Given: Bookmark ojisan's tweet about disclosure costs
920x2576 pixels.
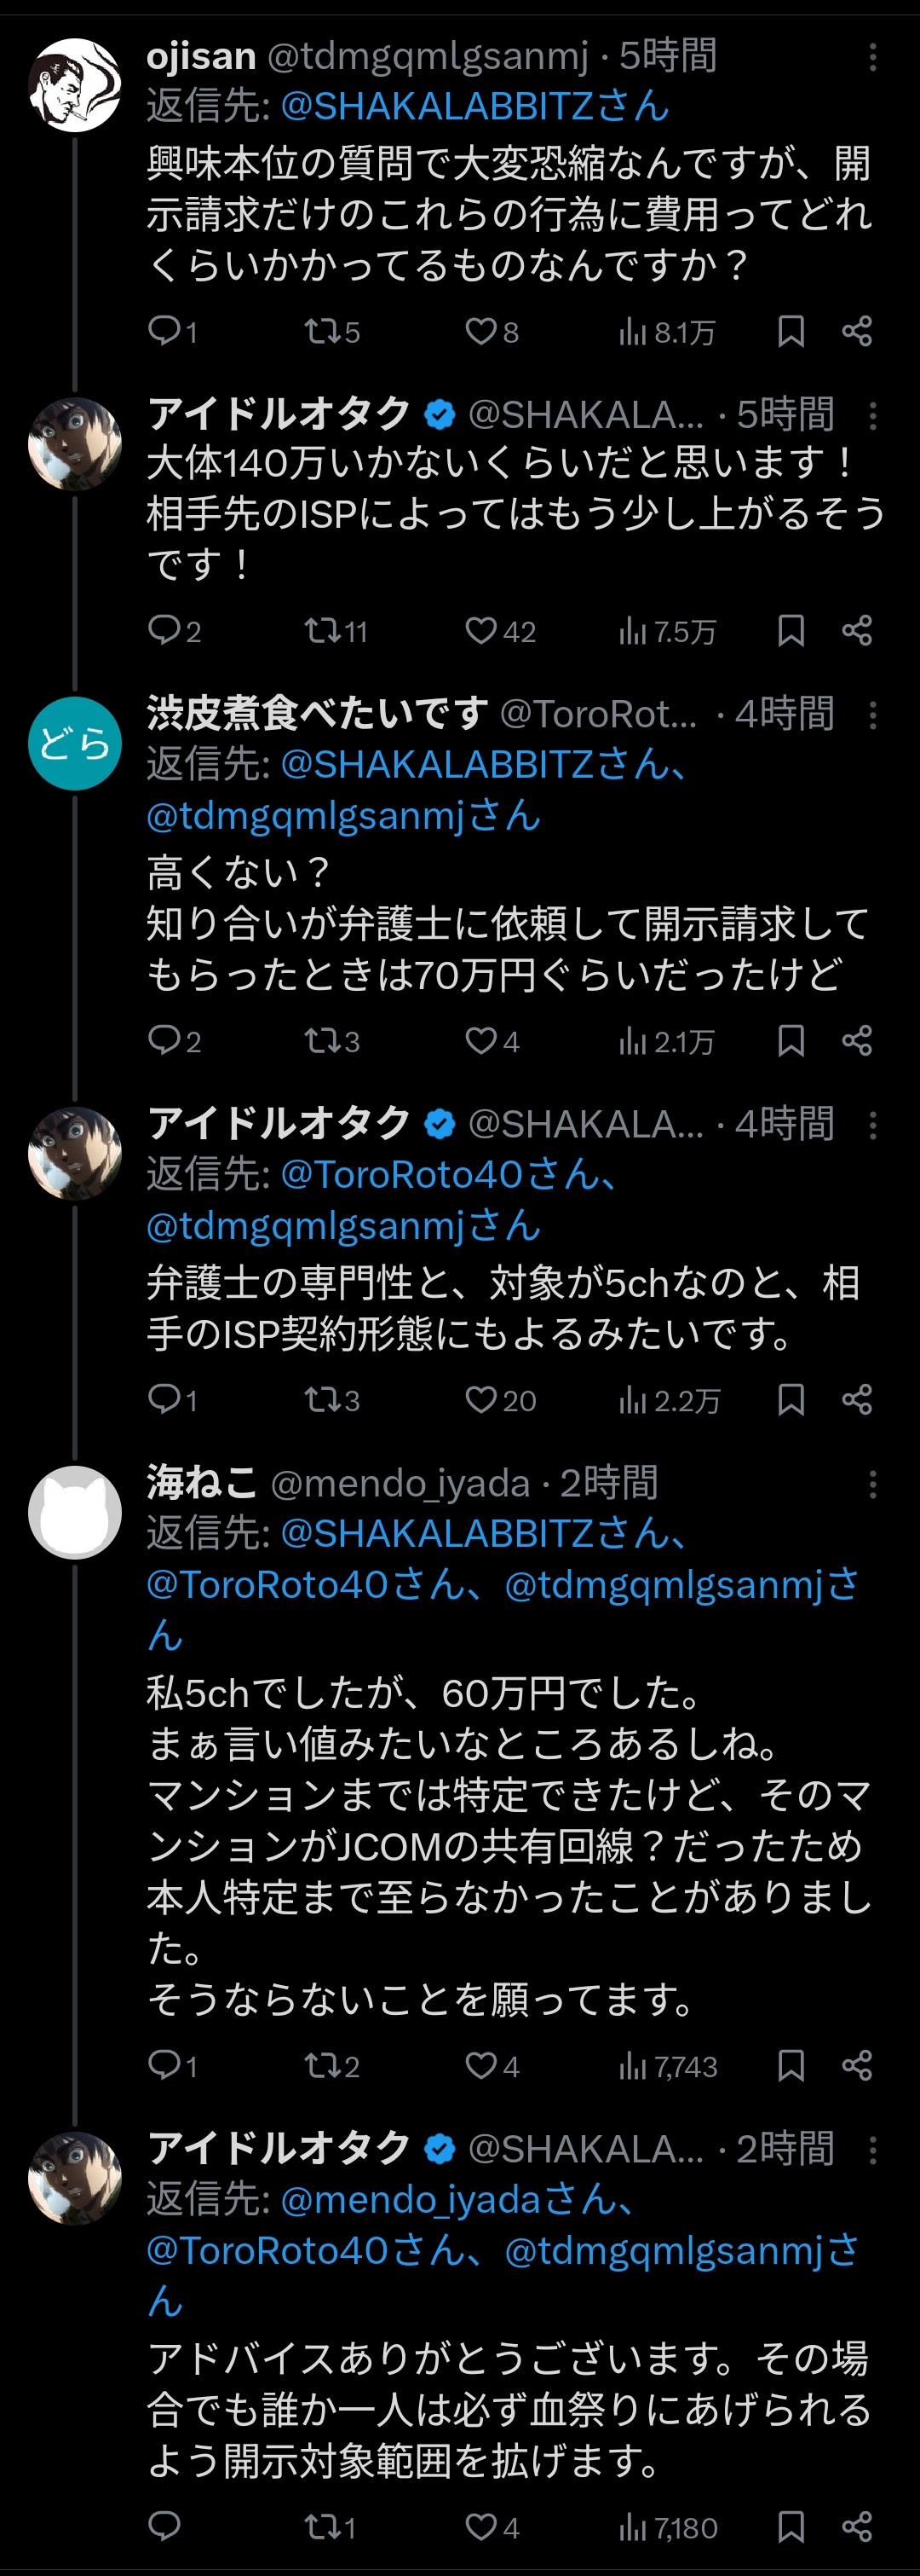Looking at the screenshot, I should pyautogui.click(x=791, y=331).
